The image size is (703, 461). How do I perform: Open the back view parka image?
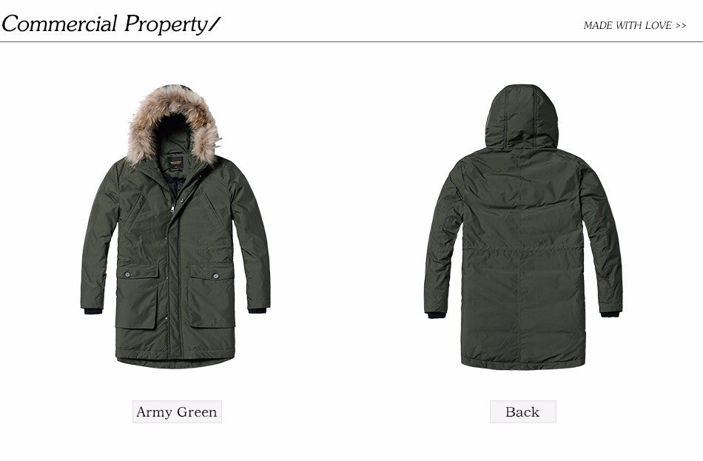pos(522,227)
